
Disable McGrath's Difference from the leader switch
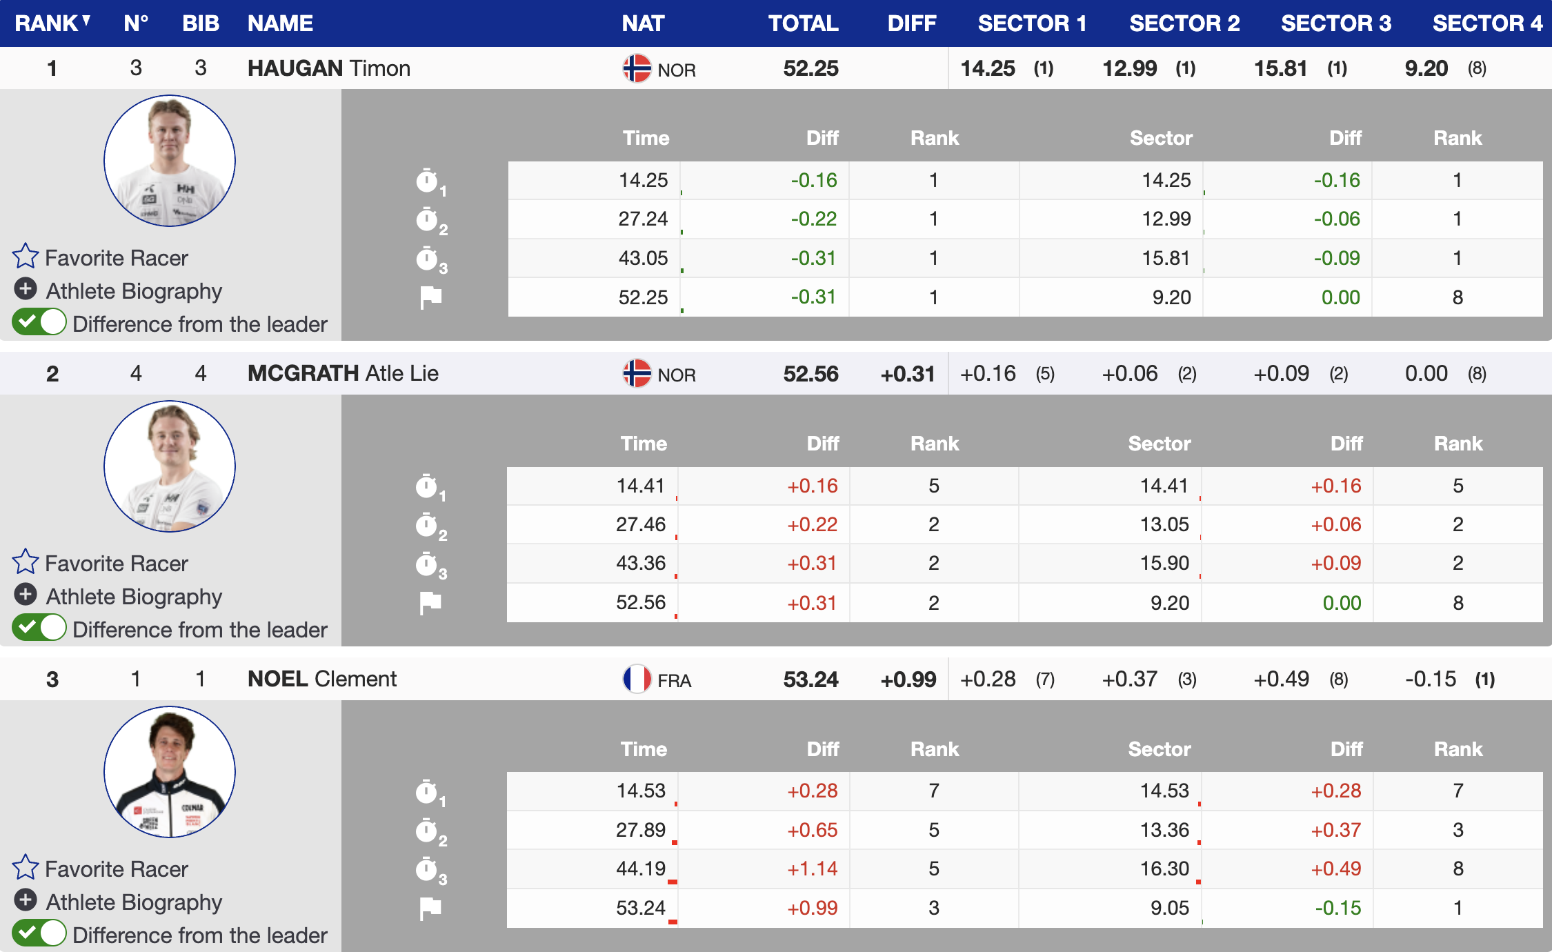click(39, 628)
